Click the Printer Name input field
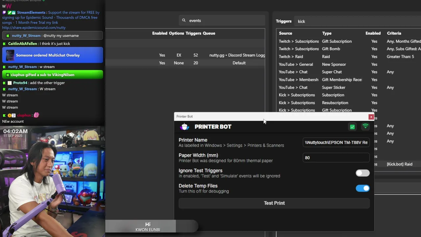 point(336,143)
